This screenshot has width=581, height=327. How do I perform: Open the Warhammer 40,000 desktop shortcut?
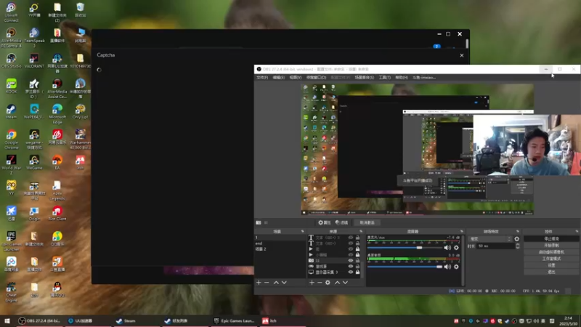coord(80,139)
